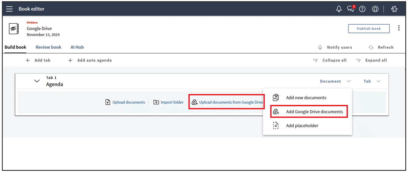Open the help question mark icon
The image size is (407, 172).
[362, 9]
